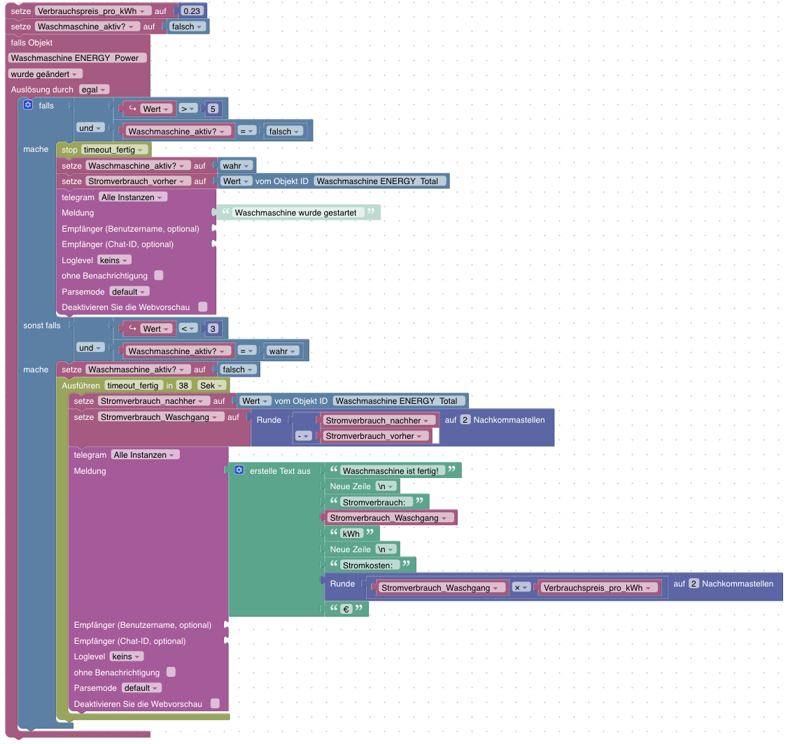Click gear icon on erstelle Text aus block

click(239, 470)
